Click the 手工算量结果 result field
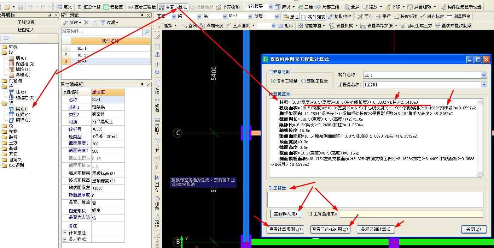The image size is (494, 248). coord(412,214)
